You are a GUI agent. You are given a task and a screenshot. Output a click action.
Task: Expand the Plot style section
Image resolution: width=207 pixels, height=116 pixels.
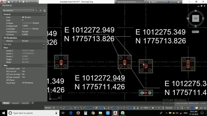[44, 44]
